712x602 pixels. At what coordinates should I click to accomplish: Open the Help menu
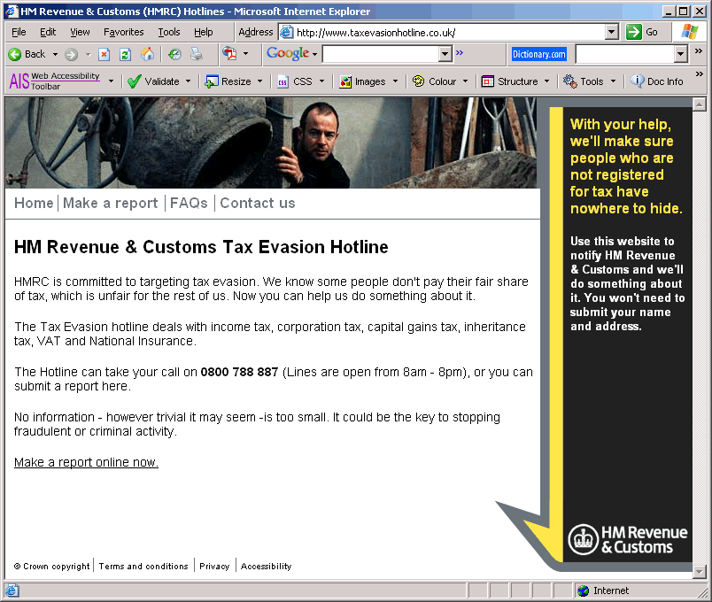click(x=204, y=32)
